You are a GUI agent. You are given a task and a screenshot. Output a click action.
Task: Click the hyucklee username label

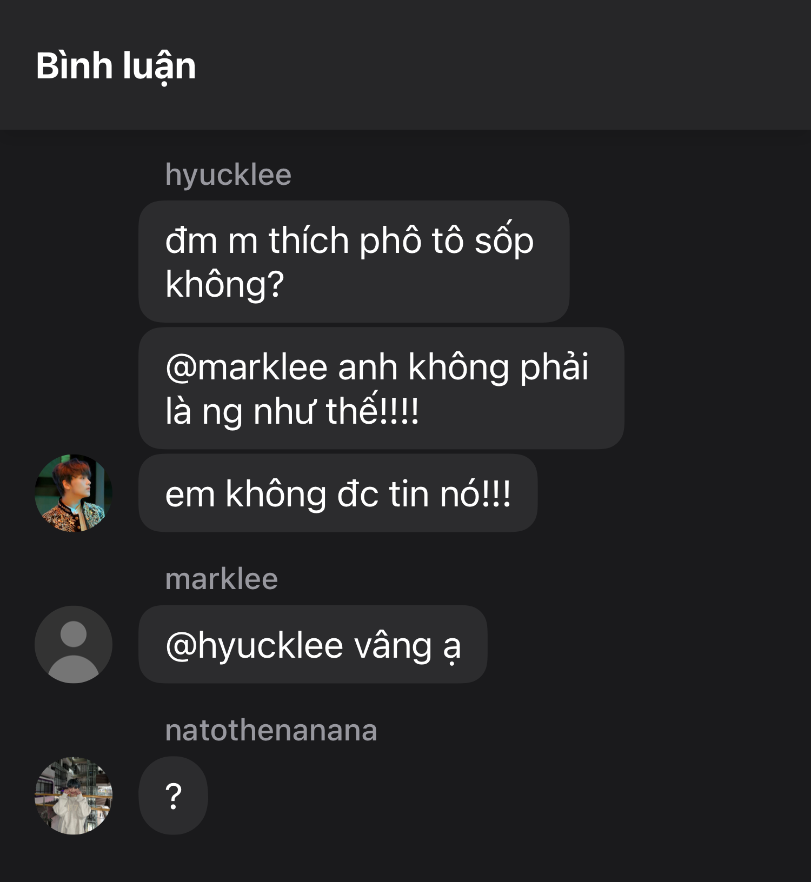click(x=228, y=175)
